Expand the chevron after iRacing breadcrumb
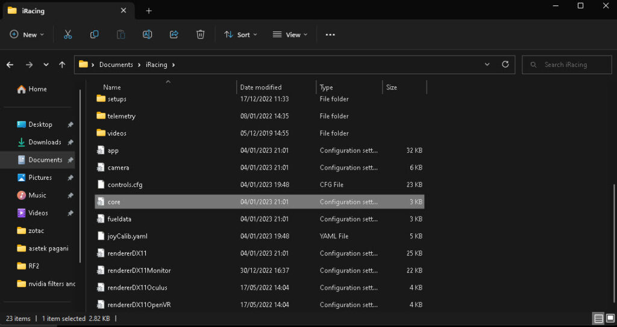This screenshot has height=327, width=617. (174, 65)
